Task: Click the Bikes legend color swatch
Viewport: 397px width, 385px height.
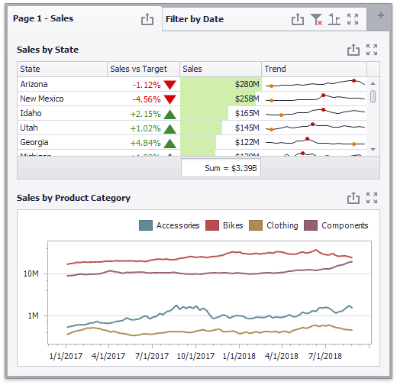Action: pos(212,225)
